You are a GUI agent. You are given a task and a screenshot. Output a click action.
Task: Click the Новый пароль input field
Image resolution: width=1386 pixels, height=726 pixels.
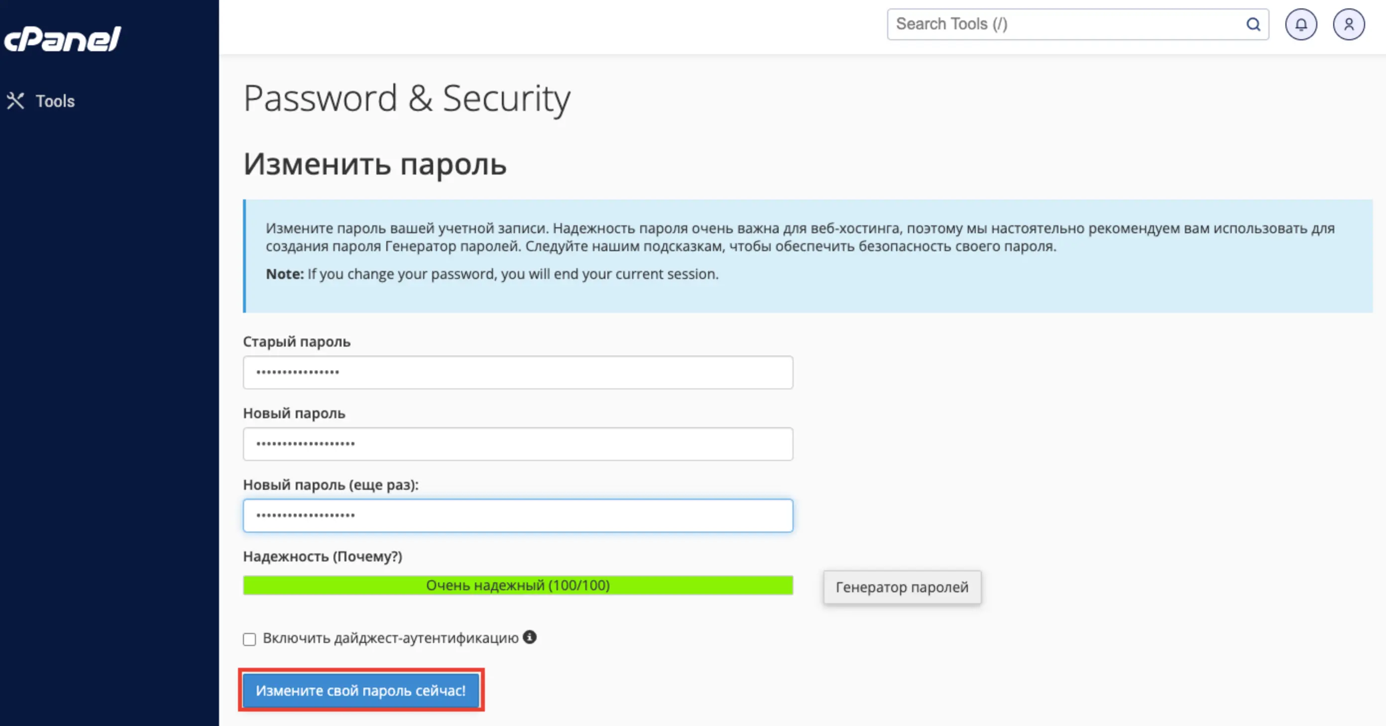coord(518,444)
